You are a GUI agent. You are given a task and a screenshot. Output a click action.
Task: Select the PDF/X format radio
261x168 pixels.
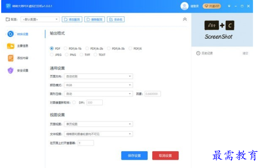coord(130,48)
